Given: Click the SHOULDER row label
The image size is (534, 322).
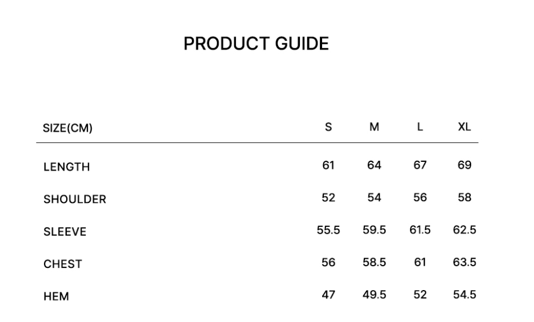Looking at the screenshot, I should coord(75,199).
